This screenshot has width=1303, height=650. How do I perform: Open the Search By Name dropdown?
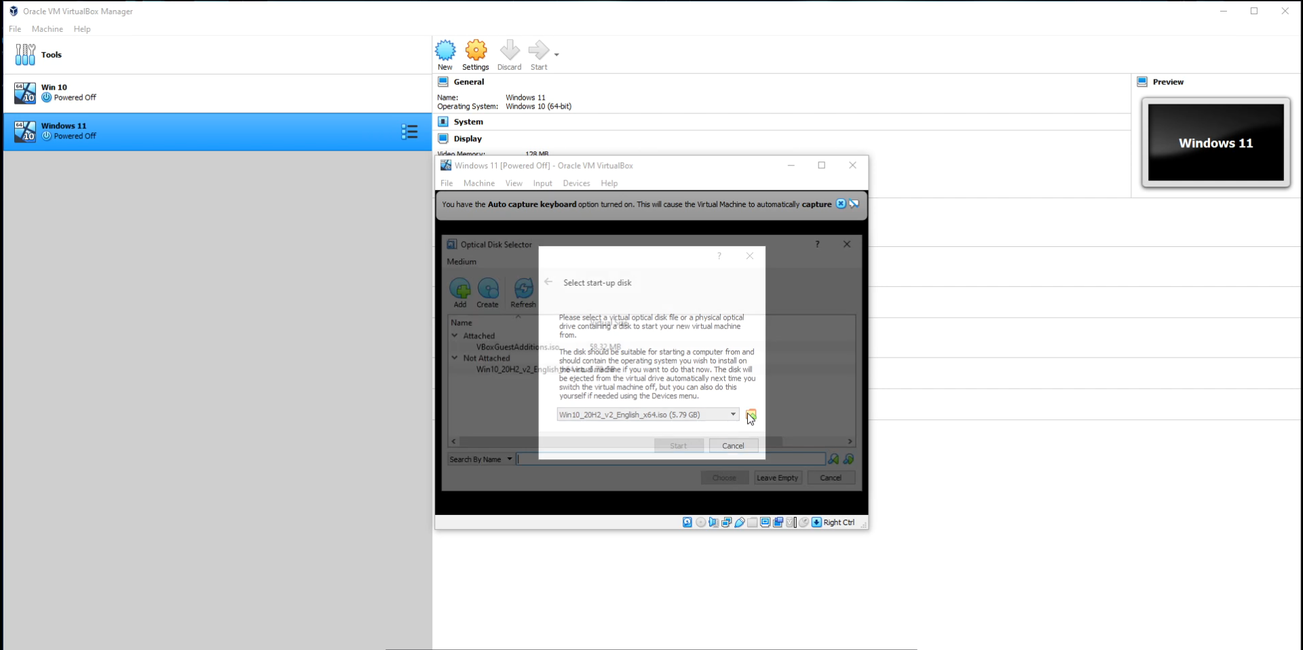coord(480,459)
